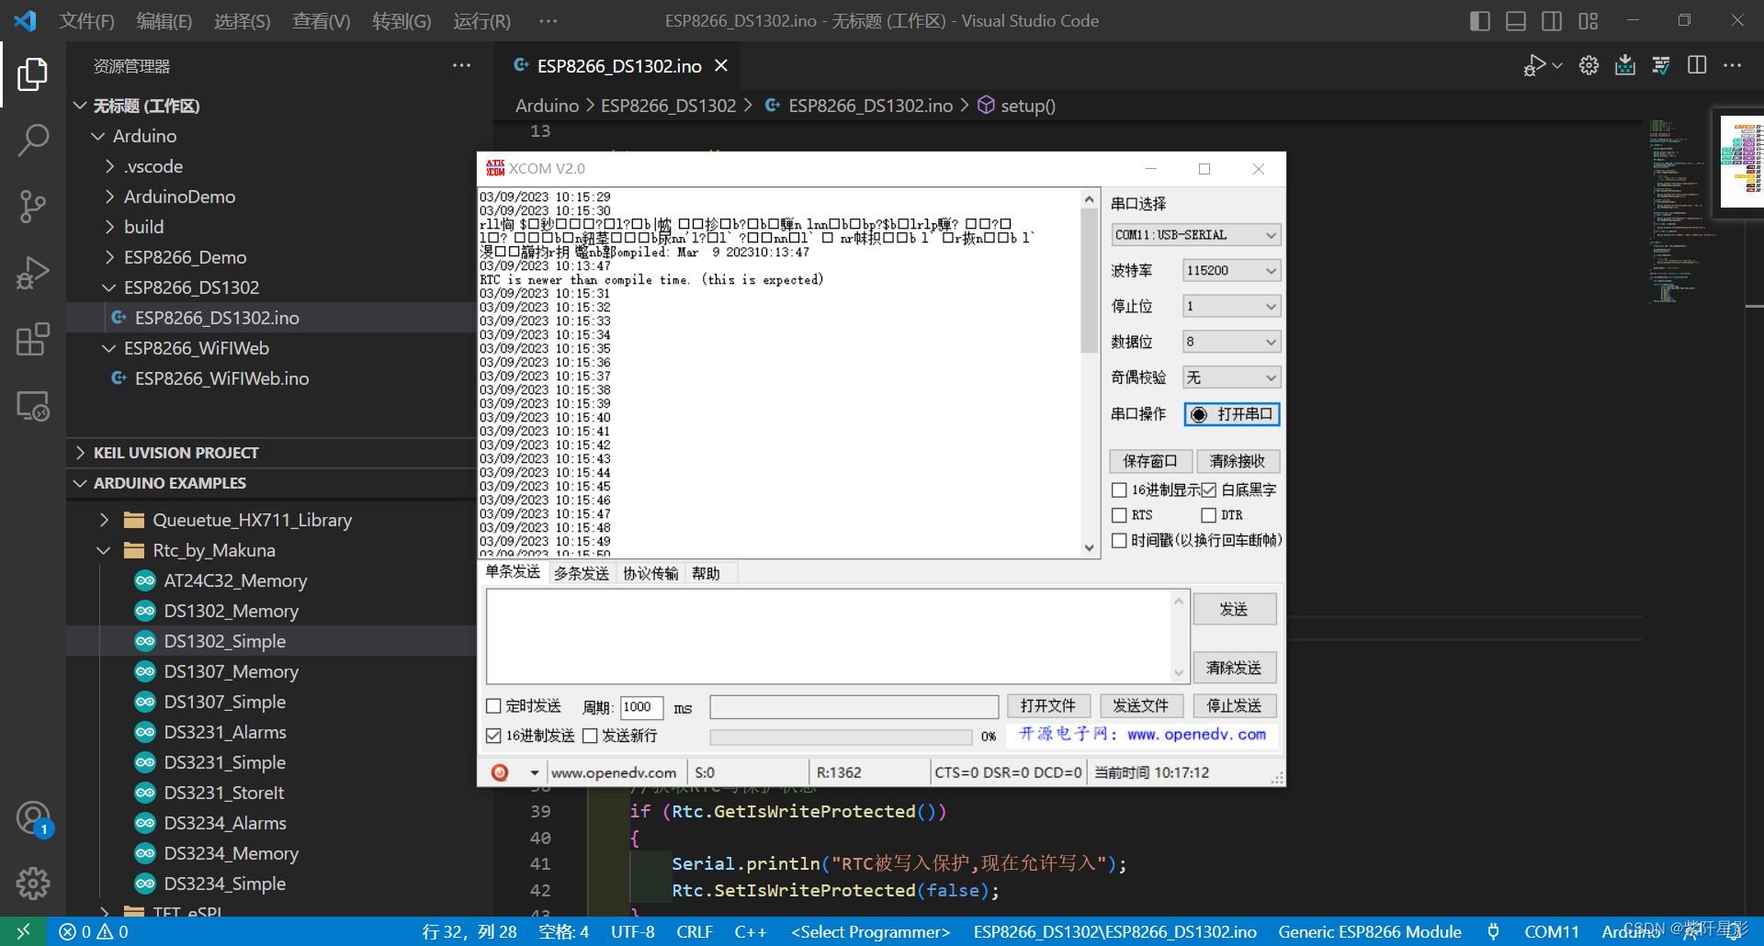The height and width of the screenshot is (946, 1764).
Task: Open the Search view
Action: [33, 140]
